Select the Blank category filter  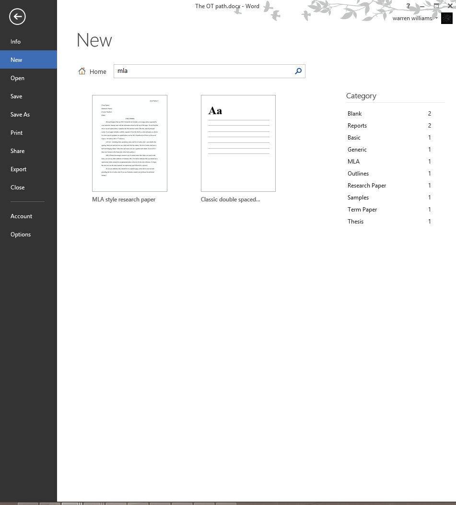tap(355, 114)
